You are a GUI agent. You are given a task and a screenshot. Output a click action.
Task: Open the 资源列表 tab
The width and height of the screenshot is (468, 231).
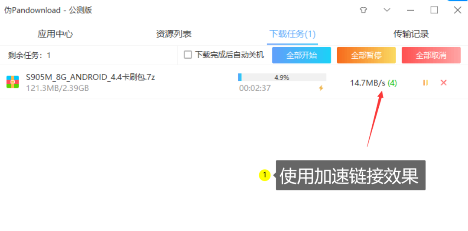[x=174, y=34]
